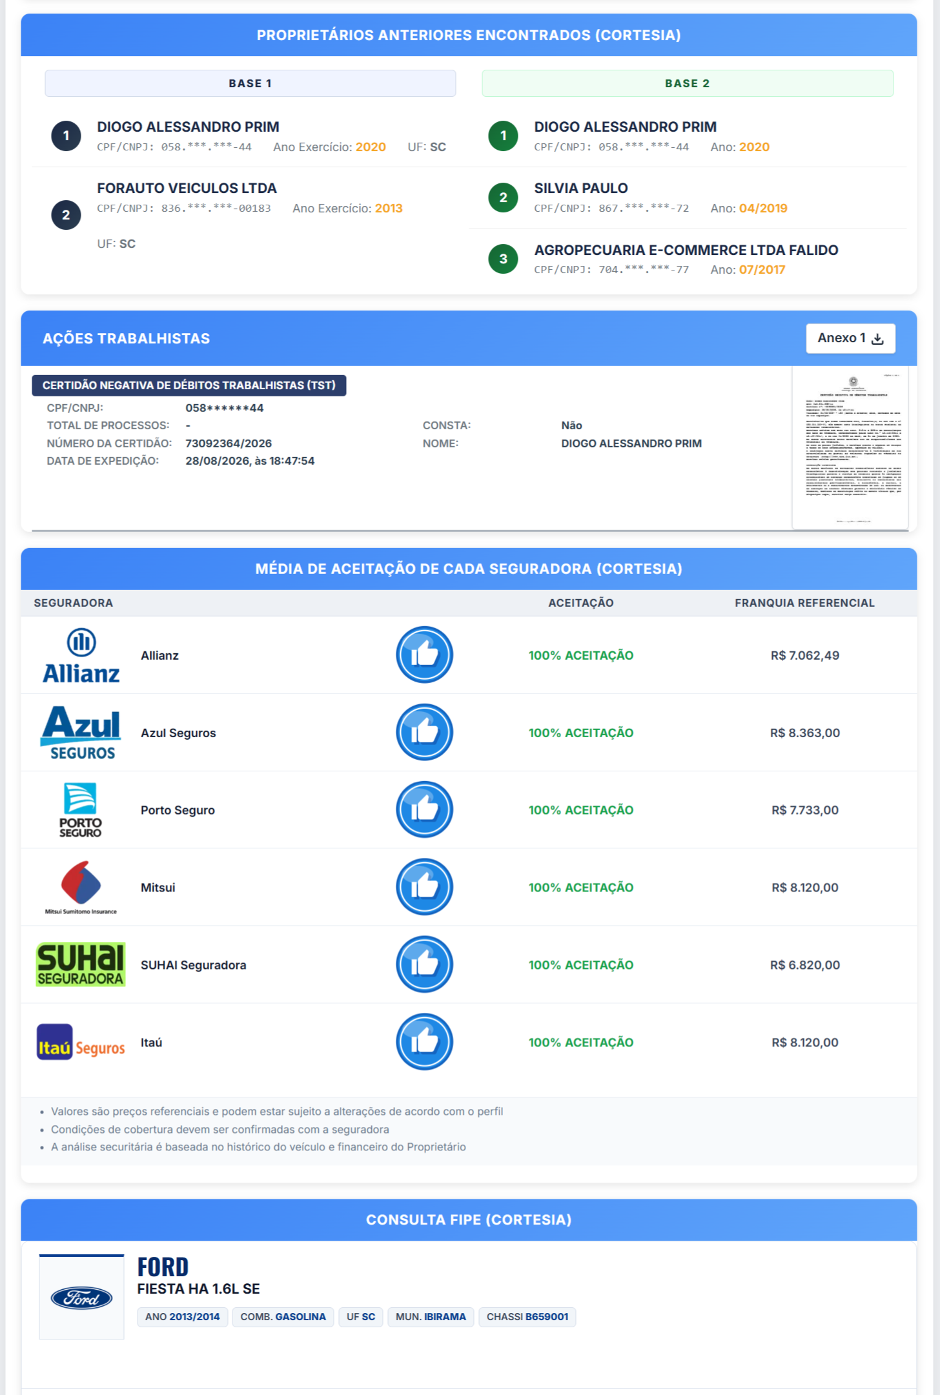
Task: Click SILVIA PAULO owner name
Action: click(x=581, y=188)
